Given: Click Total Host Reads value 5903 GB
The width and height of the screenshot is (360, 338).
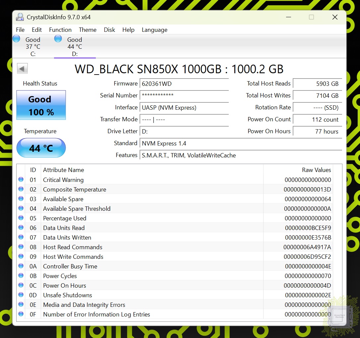Looking at the screenshot, I should pos(318,84).
